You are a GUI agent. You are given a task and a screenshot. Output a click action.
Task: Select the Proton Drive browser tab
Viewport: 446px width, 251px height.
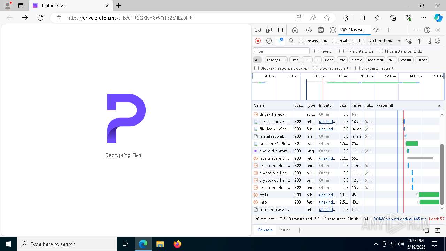(x=71, y=6)
